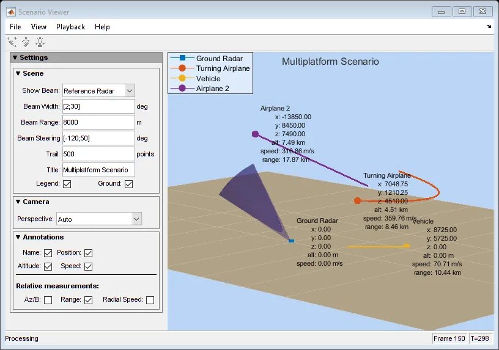Viewport: 499px width, 350px height.
Task: Click the Processing status text
Action: 21,338
